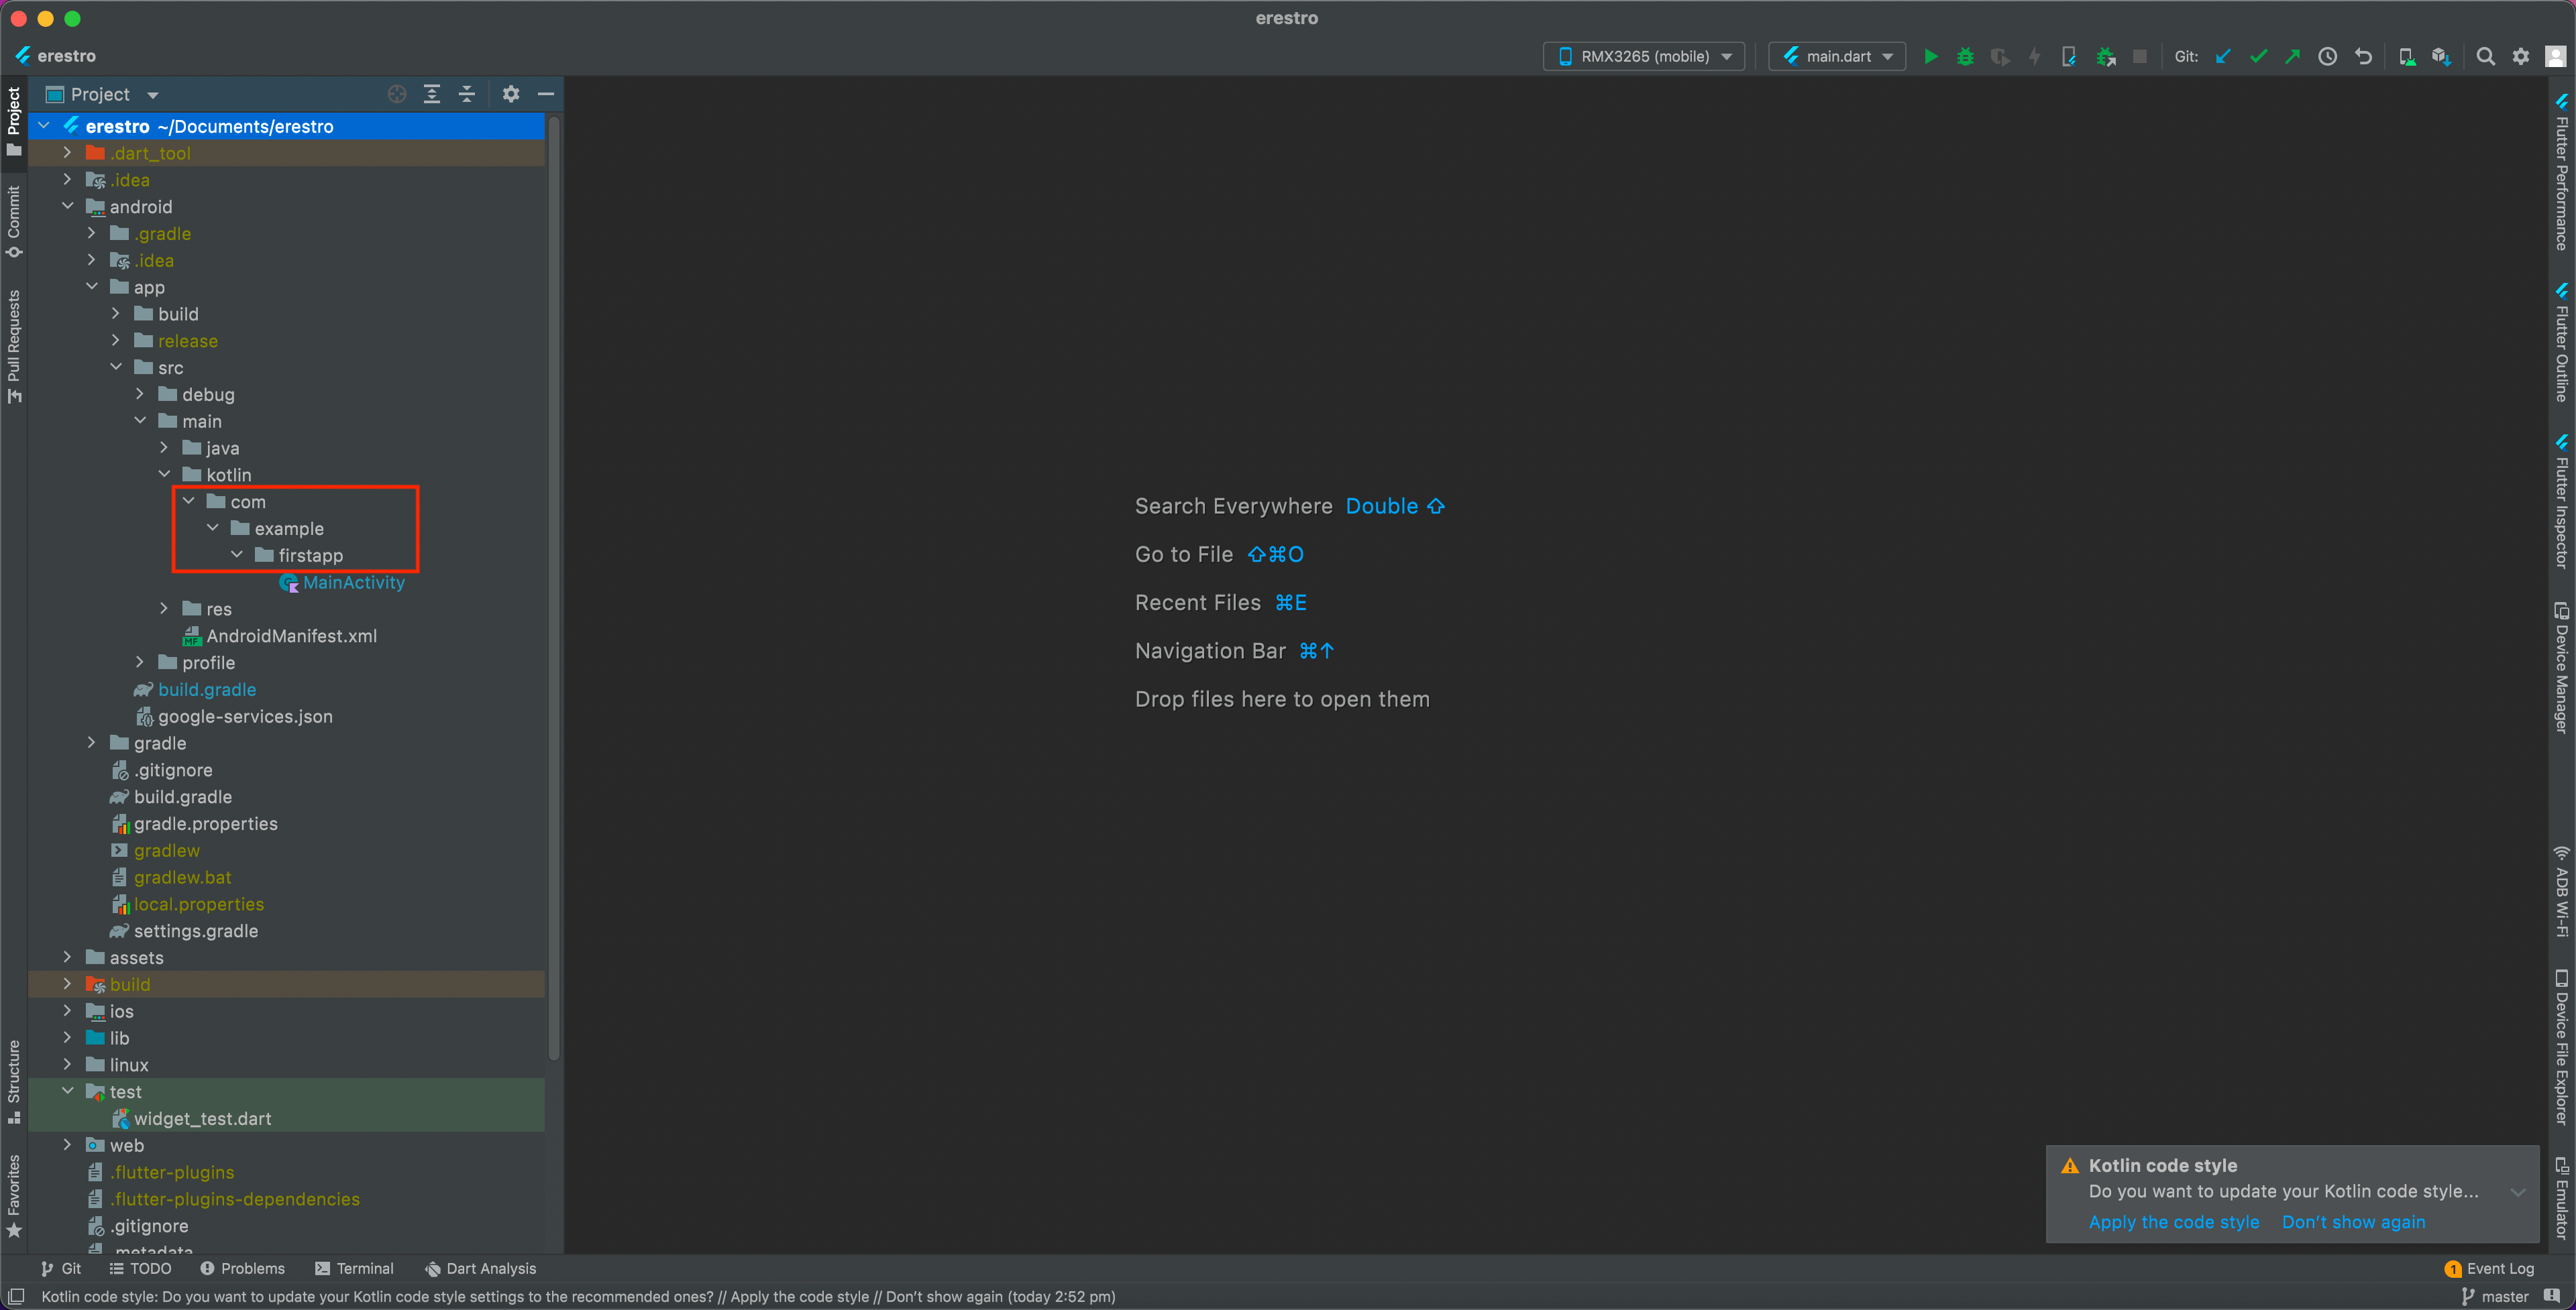Expand the java folder
Screen dimensions: 2576x1310
point(165,448)
